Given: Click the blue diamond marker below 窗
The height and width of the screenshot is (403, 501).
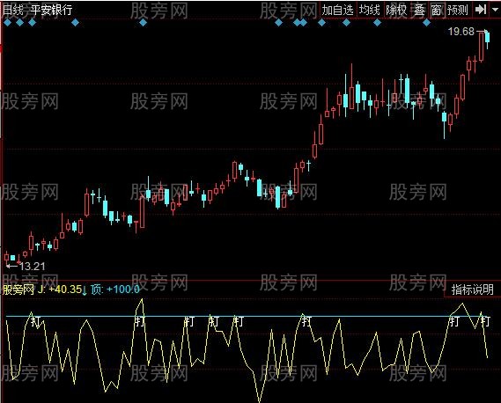Looking at the screenshot, I should click(426, 23).
